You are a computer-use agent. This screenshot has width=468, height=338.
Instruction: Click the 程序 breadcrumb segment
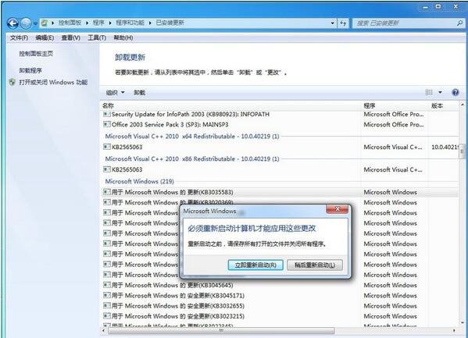tap(98, 23)
